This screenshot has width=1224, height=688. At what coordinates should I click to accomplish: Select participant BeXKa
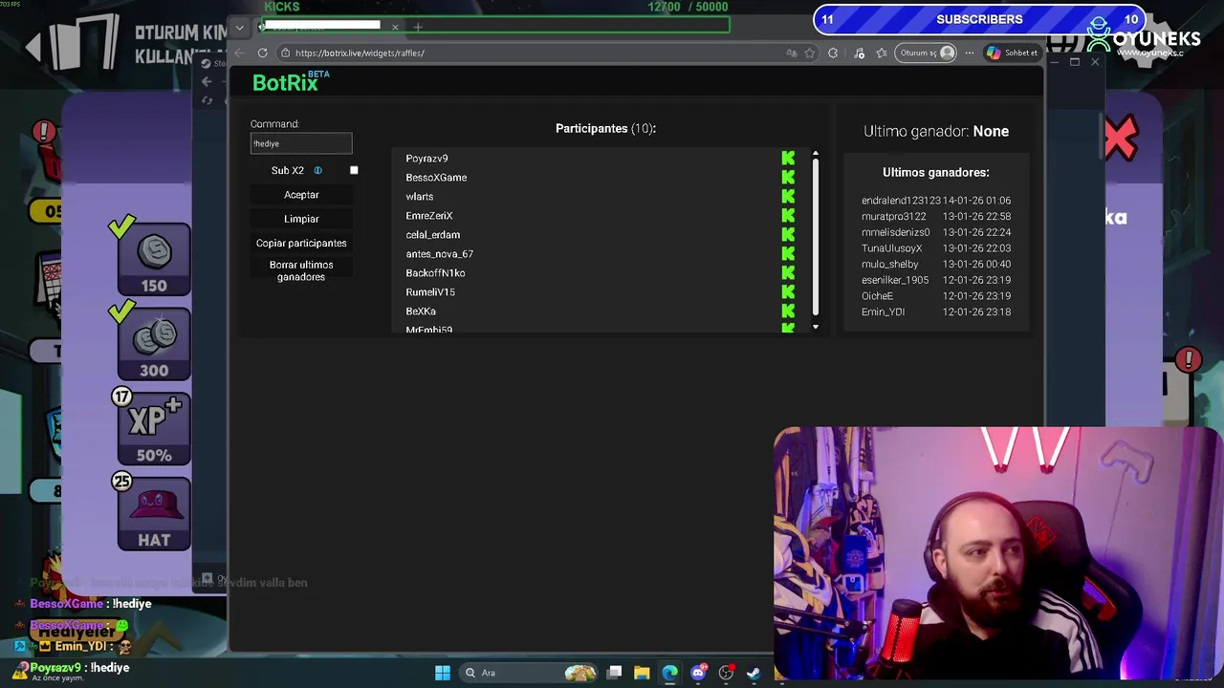click(x=421, y=312)
